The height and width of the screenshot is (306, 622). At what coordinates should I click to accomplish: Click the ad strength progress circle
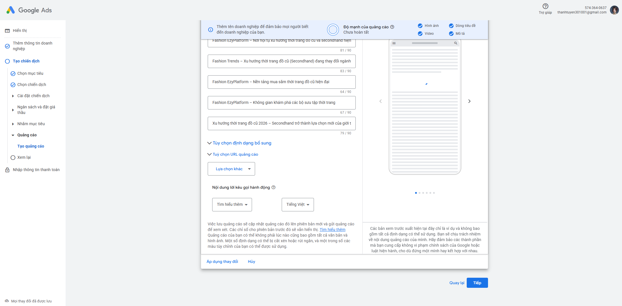[333, 29]
